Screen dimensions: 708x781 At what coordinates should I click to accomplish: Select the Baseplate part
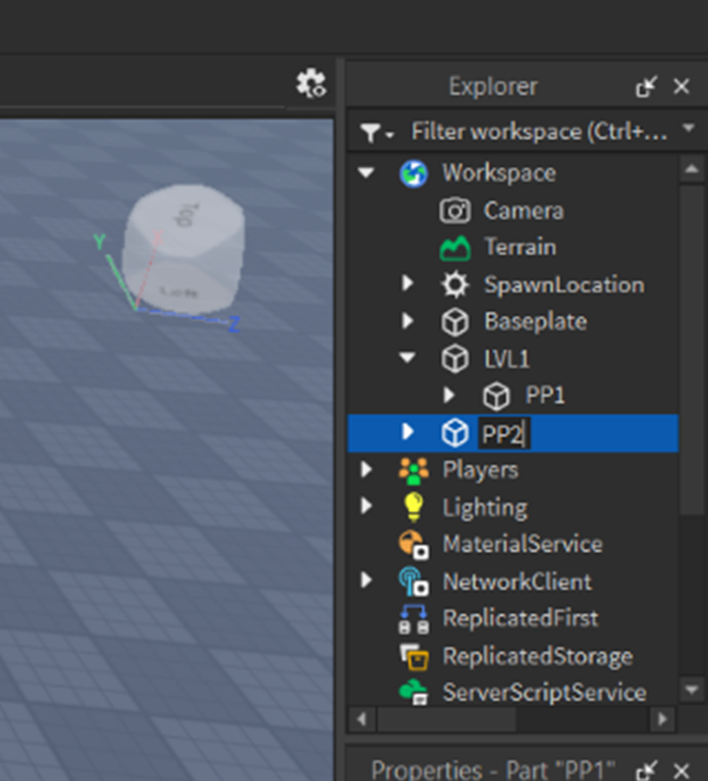(536, 322)
